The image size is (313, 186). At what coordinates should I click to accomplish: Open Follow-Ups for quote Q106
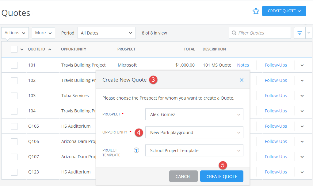tap(276, 141)
